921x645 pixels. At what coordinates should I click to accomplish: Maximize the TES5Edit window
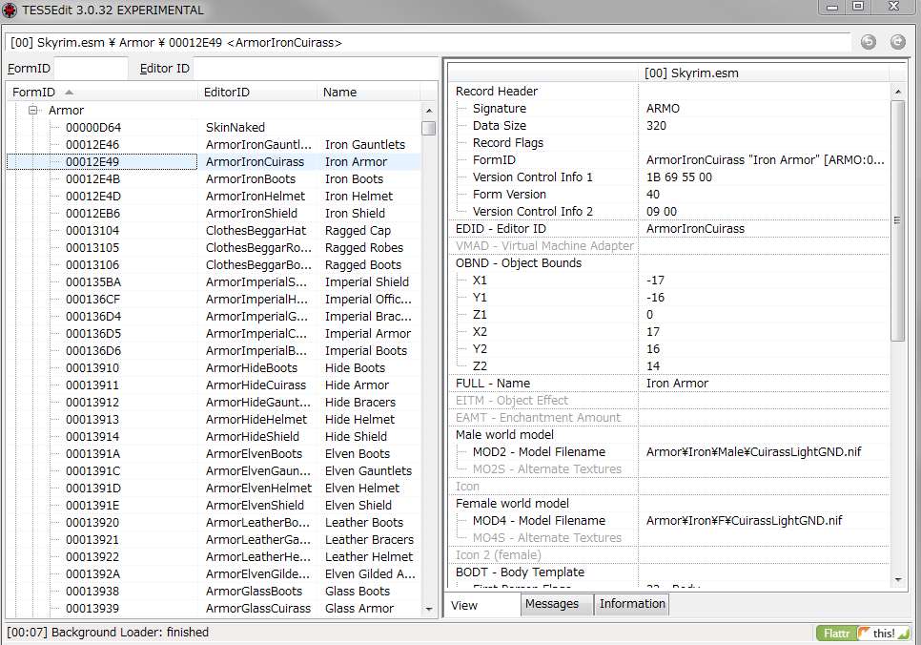(858, 7)
